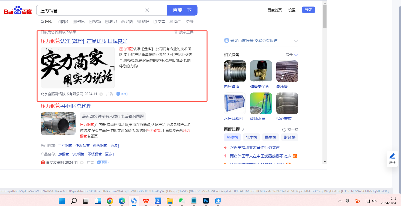The height and width of the screenshot is (206, 401).
Task: Open hot search 习近平推动亚太合作行稳致远
Action: pos(255,147)
